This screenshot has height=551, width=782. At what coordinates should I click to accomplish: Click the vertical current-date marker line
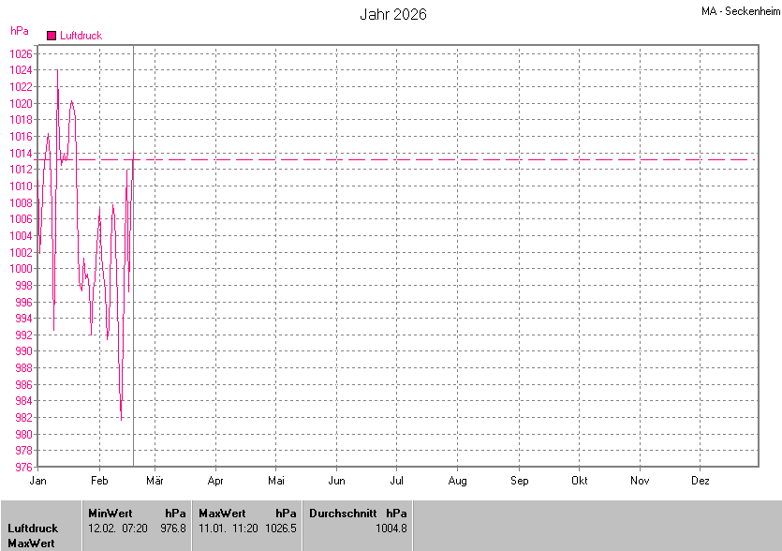coord(133,281)
